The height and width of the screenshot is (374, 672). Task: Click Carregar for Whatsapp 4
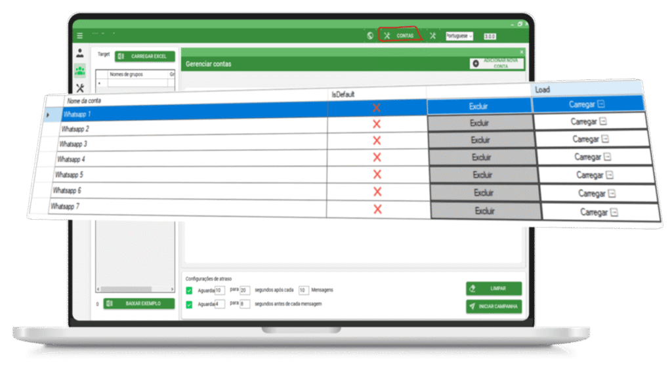pyautogui.click(x=593, y=157)
